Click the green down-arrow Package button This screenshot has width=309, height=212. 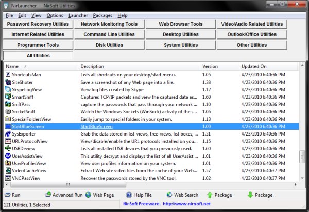260,195
